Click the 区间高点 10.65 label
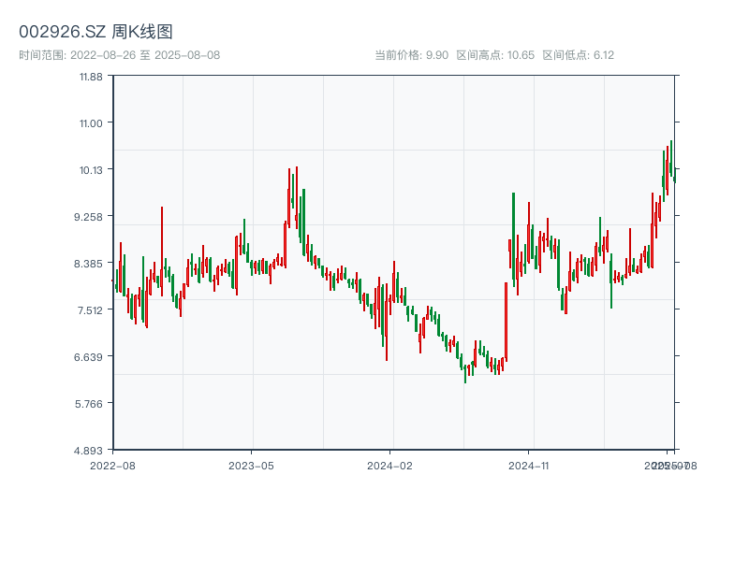The width and height of the screenshot is (749, 561). 495,55
